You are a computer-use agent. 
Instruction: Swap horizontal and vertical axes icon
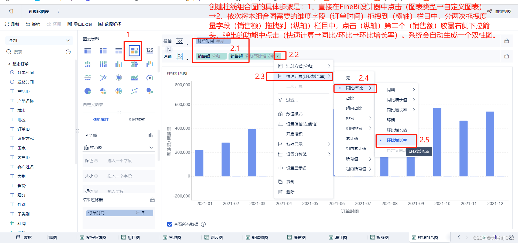(169, 49)
